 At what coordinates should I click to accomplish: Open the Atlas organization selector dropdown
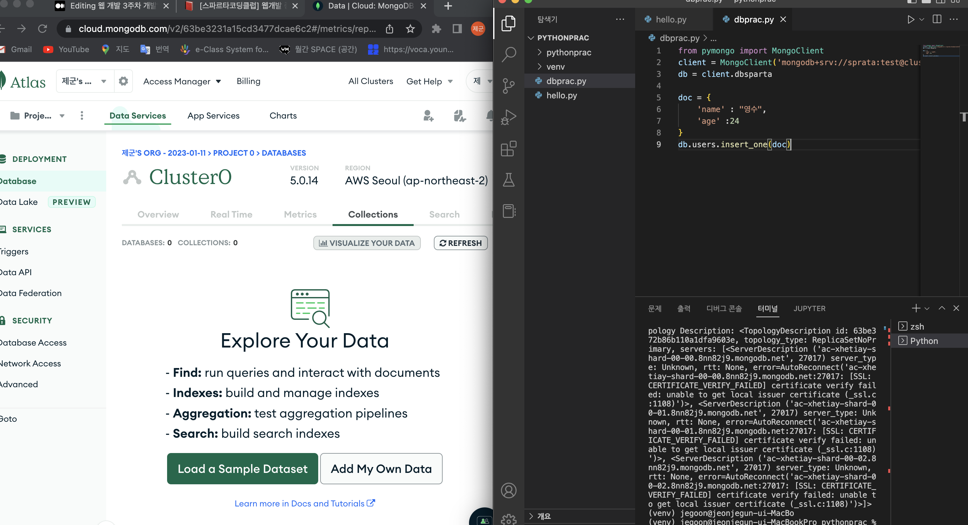85,81
